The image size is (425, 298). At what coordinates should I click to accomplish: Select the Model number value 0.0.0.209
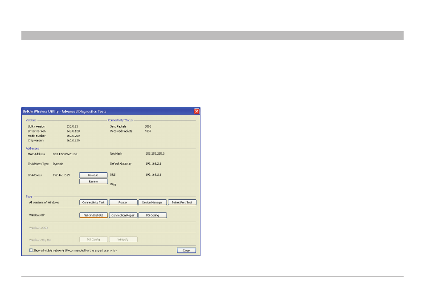coord(73,136)
